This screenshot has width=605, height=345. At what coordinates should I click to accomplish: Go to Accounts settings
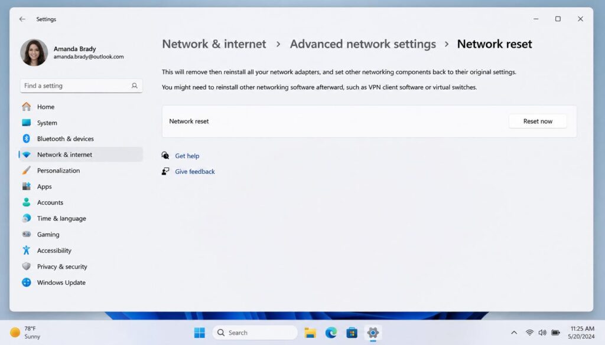(x=80, y=202)
